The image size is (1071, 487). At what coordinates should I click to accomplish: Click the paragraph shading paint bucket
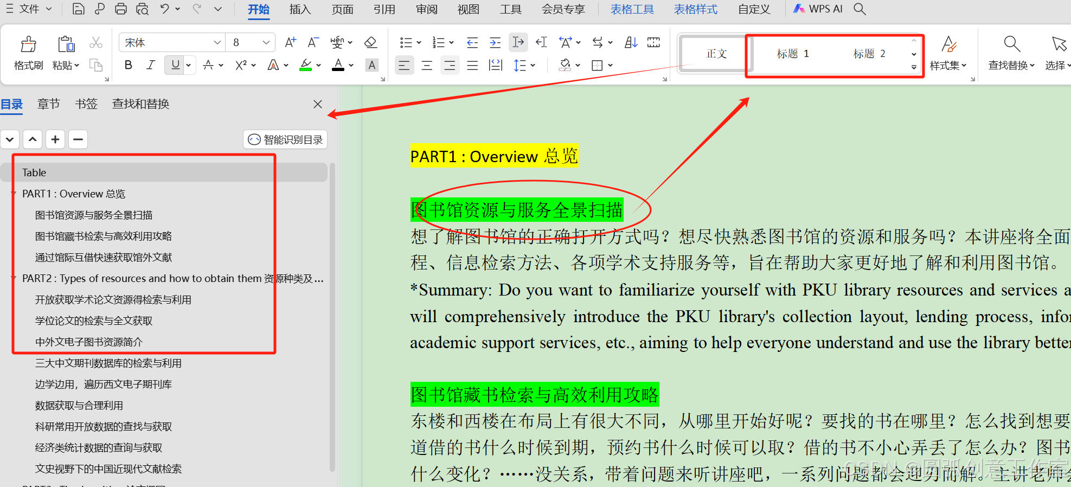coord(565,66)
